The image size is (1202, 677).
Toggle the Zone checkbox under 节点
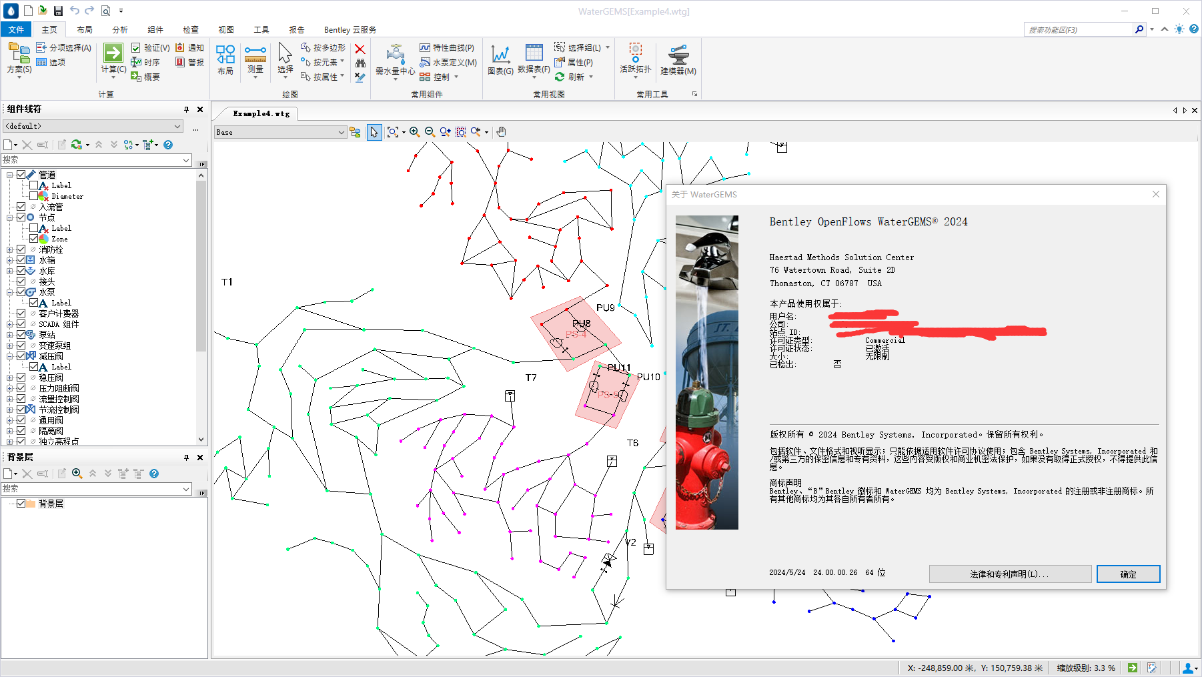pos(33,239)
